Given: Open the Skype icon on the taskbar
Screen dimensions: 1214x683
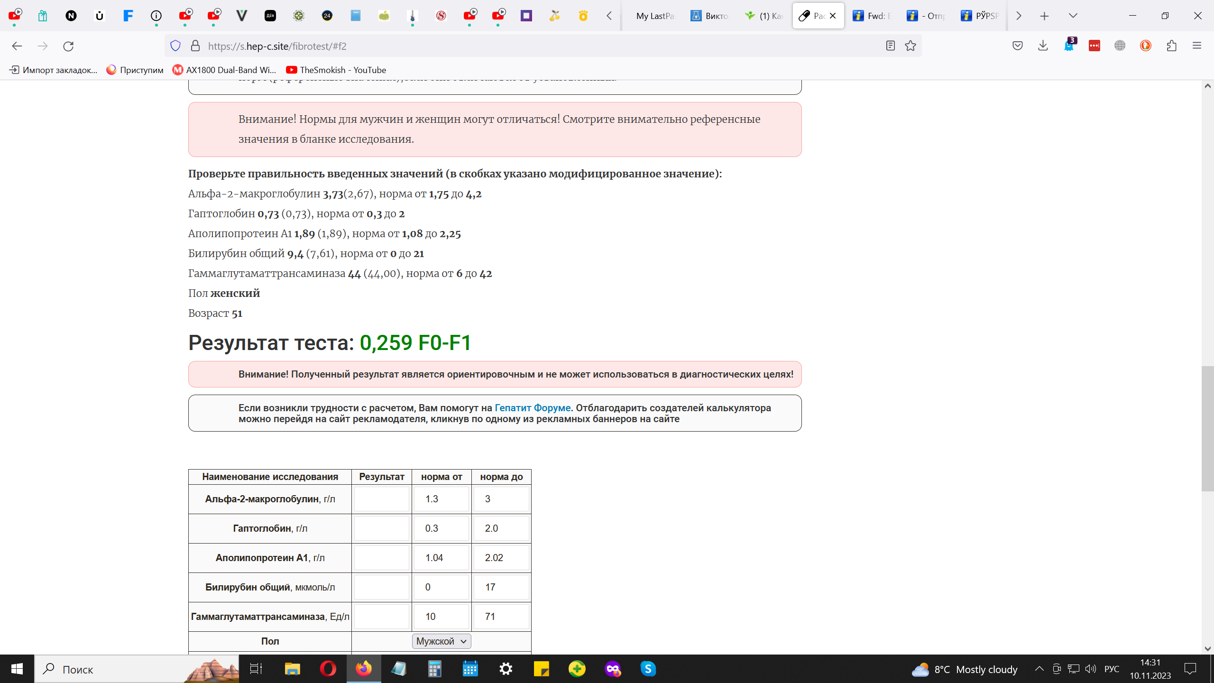Looking at the screenshot, I should click(x=648, y=669).
